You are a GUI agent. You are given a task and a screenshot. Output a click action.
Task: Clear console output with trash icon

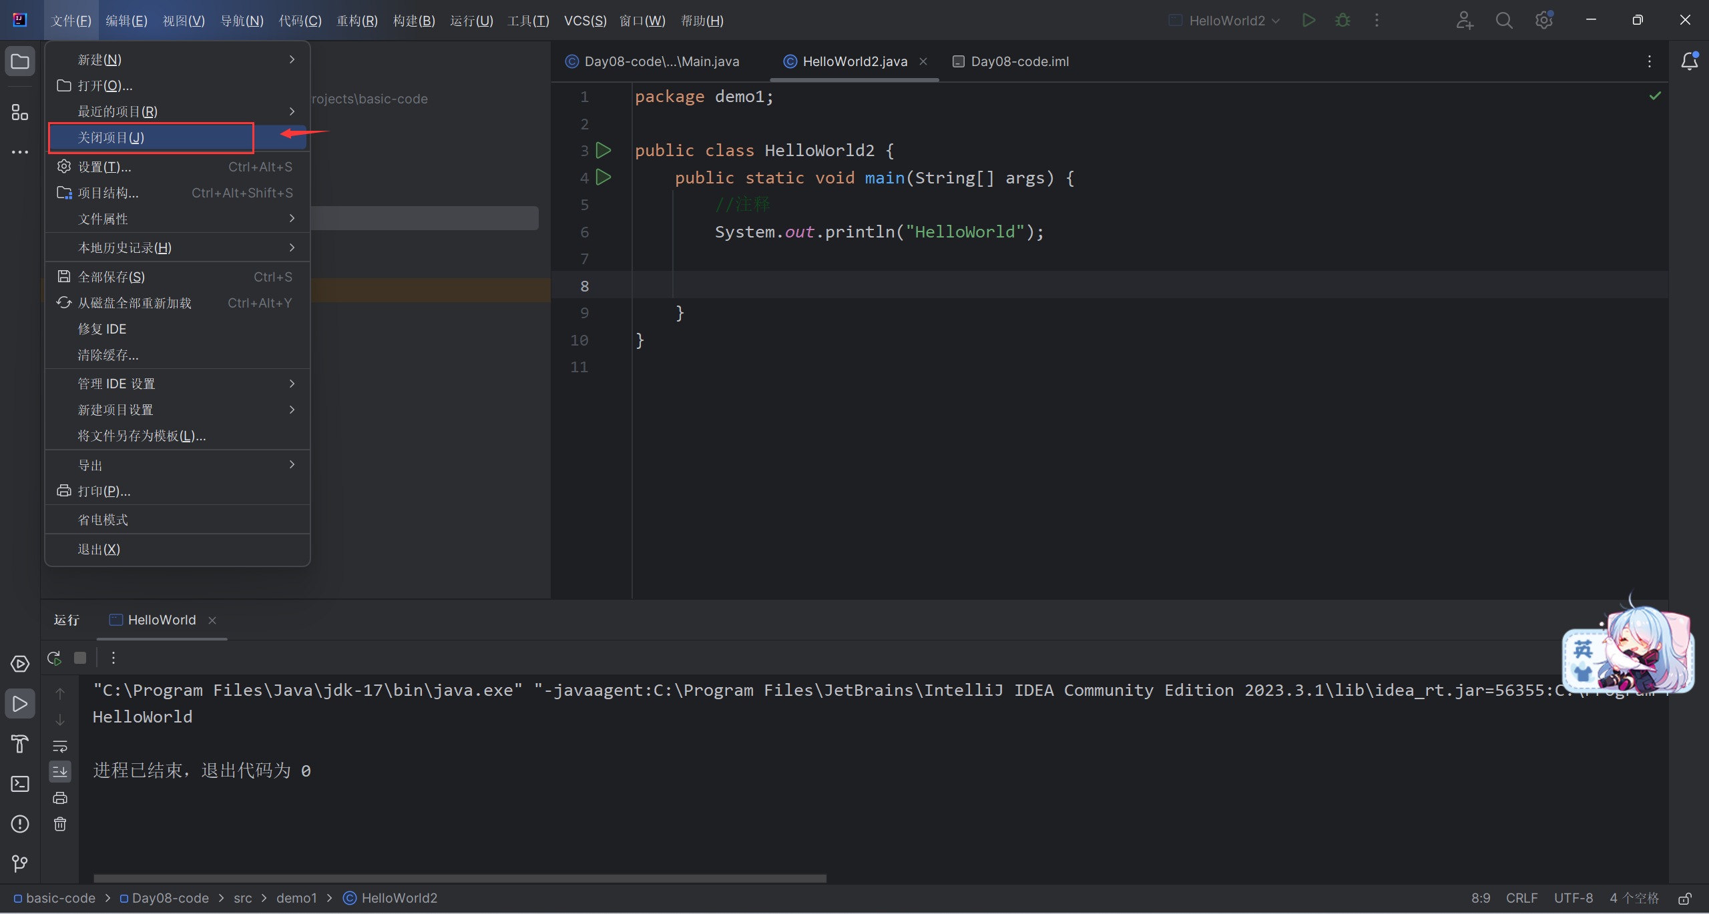(x=60, y=824)
